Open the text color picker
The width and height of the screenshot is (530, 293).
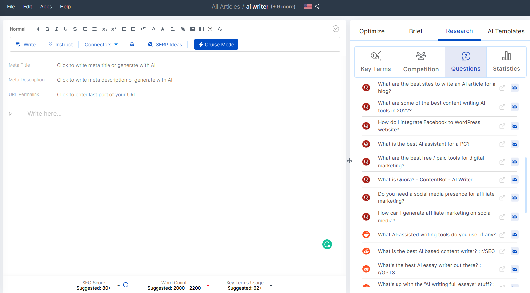[154, 29]
